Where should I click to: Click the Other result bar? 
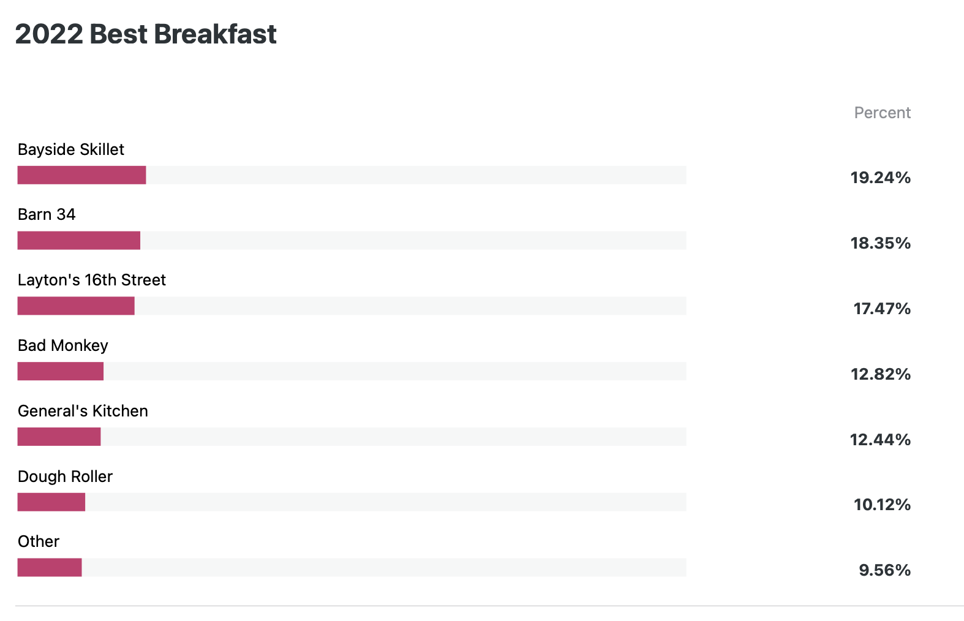click(352, 568)
